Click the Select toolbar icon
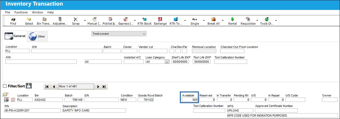The image size is (340, 119). [x=29, y=19]
